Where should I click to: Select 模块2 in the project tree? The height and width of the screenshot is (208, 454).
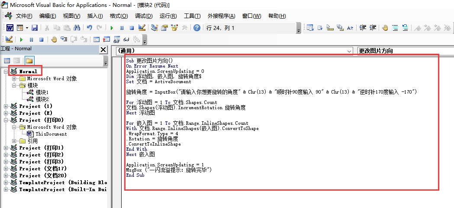[42, 99]
